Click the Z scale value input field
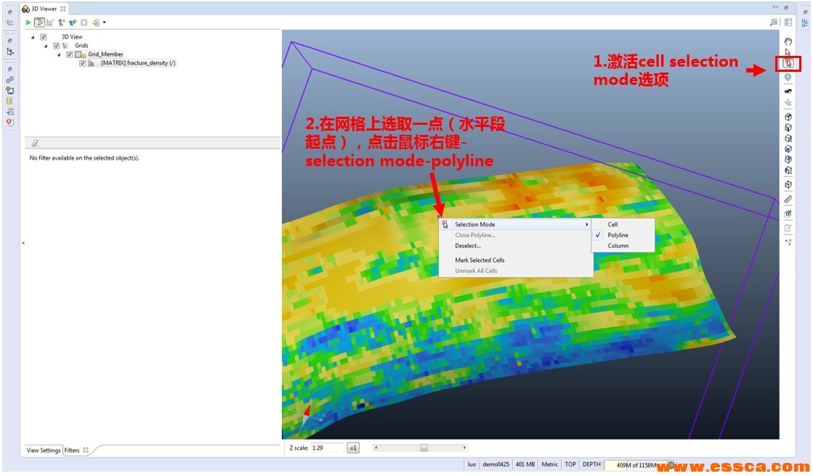 click(x=326, y=448)
